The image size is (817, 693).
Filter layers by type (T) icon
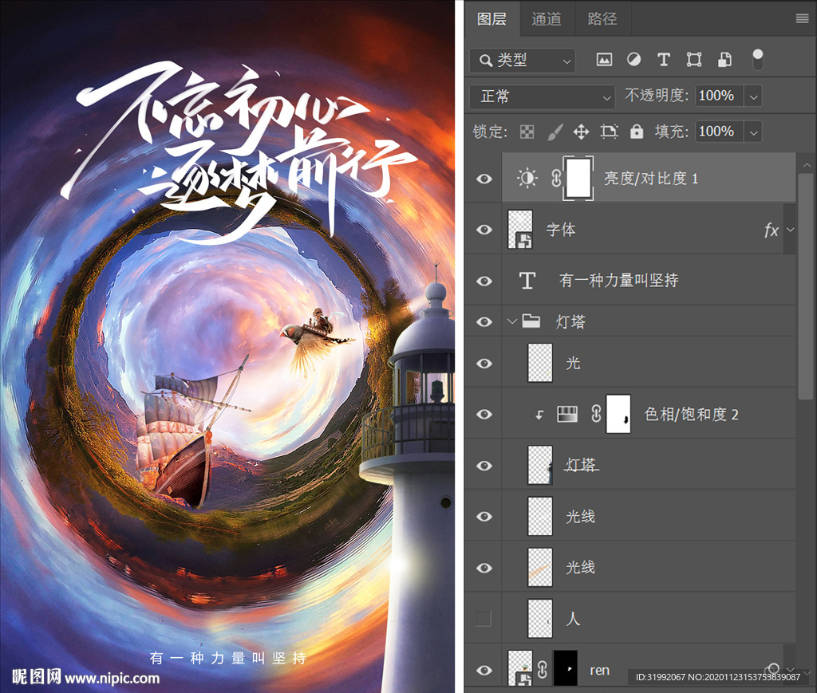pyautogui.click(x=663, y=60)
